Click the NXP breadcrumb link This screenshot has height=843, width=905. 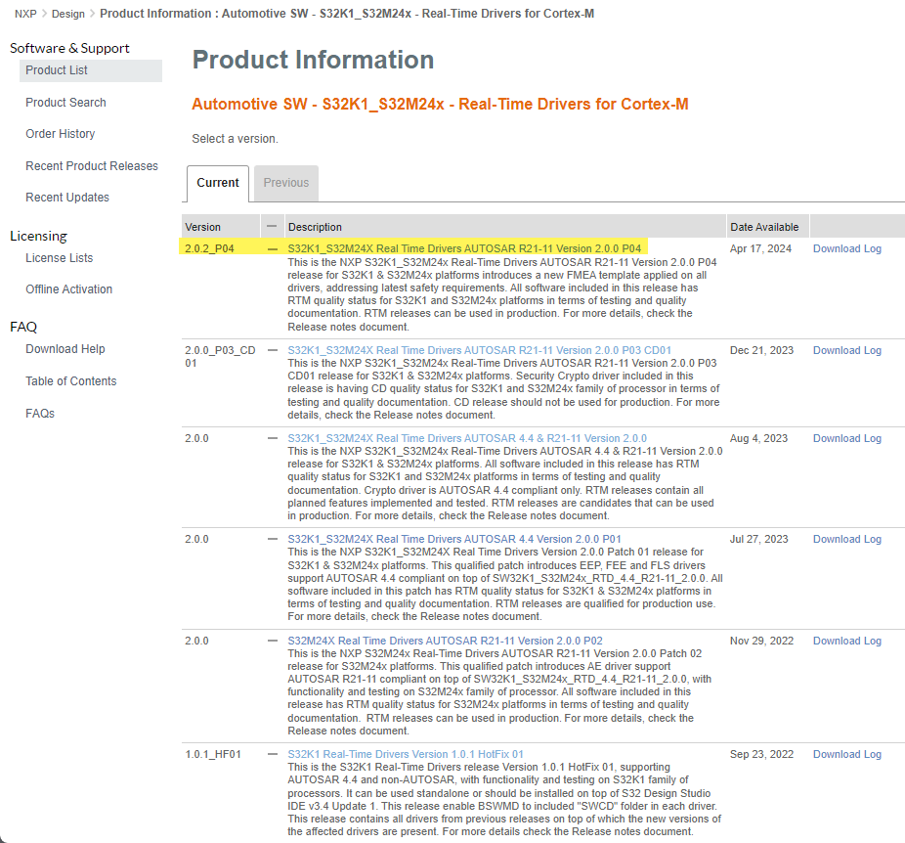[x=25, y=14]
